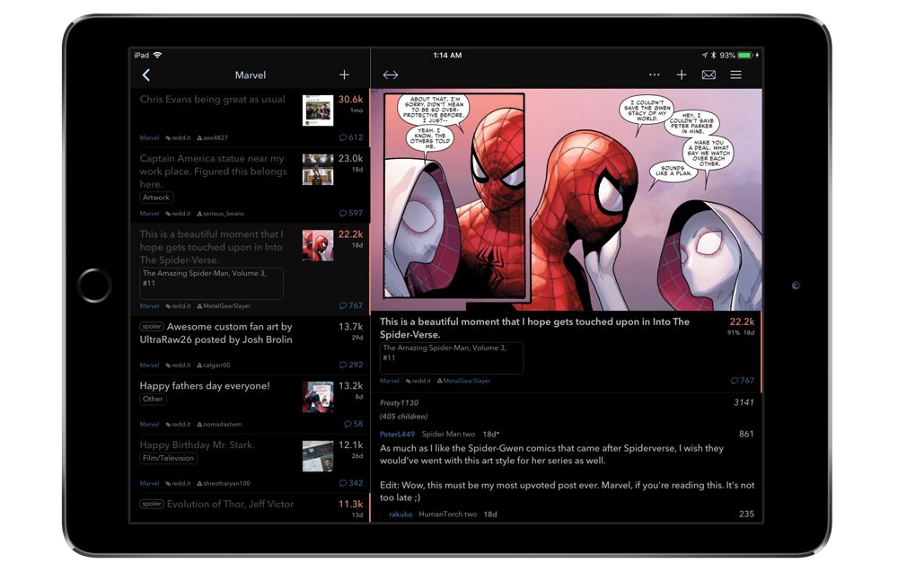
Task: Open redd.it link in post detail
Action: coord(418,380)
